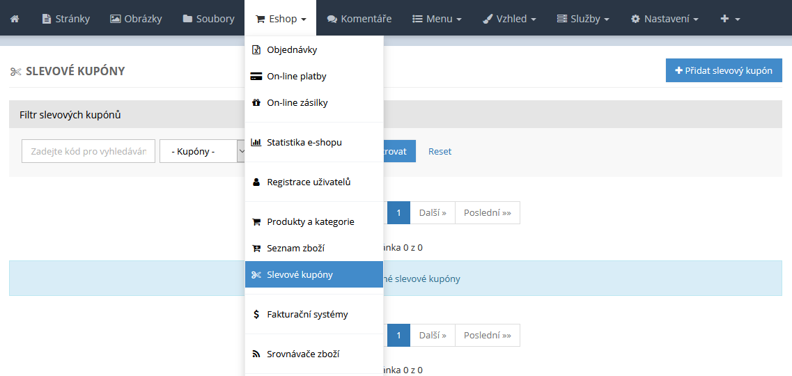Select On-line platby credit card entry
Screen dimensions: 792x376
[x=296, y=77]
